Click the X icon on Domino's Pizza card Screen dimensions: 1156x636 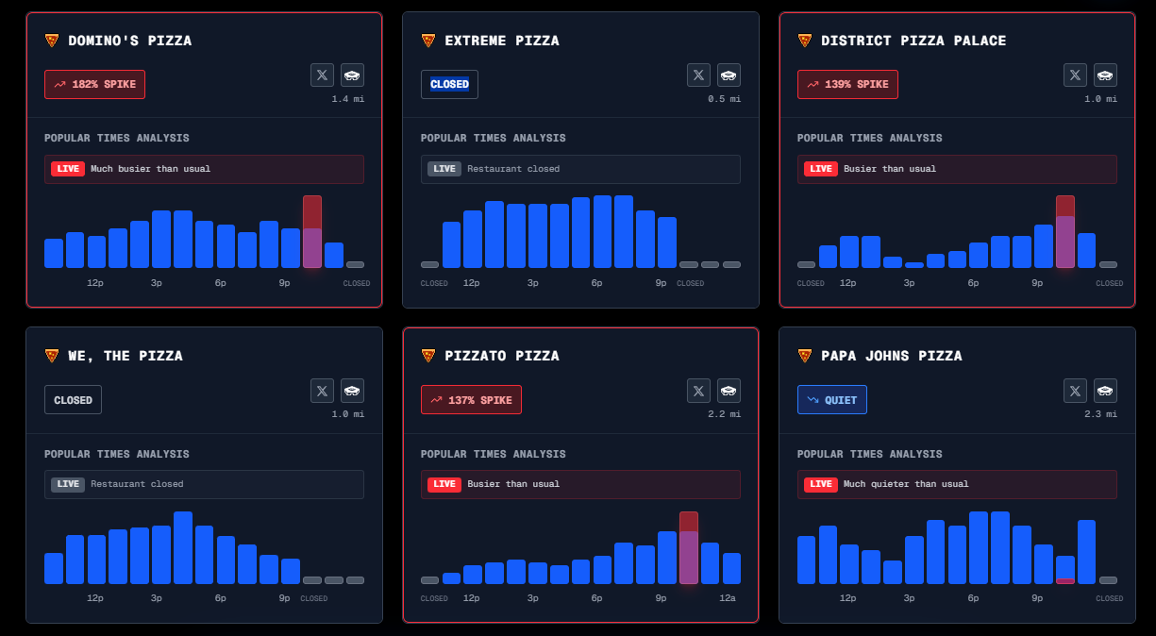pos(322,75)
